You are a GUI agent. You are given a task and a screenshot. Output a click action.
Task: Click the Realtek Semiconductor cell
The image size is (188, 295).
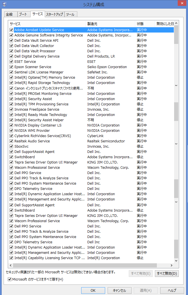point(106,141)
